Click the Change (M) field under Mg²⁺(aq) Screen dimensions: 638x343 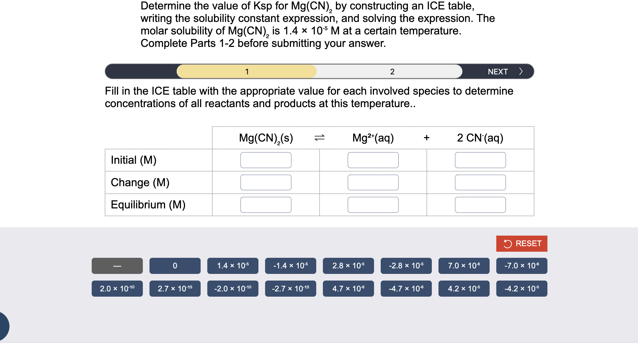coord(373,182)
